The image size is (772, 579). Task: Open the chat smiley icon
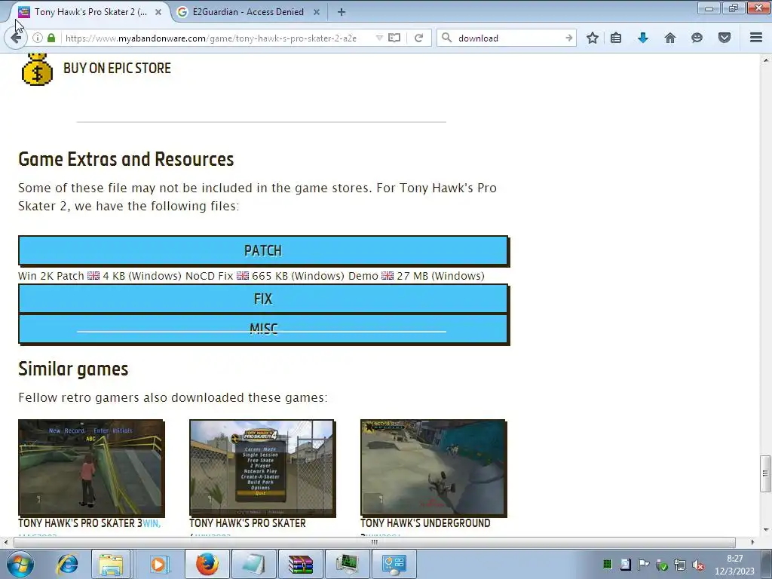pos(697,38)
